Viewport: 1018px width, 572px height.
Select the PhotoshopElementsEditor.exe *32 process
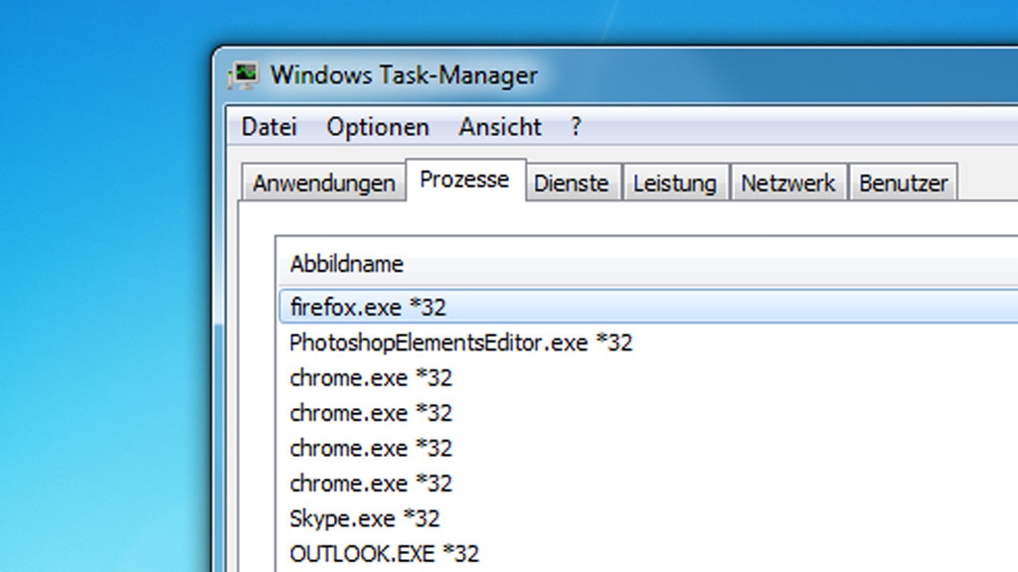(648, 343)
